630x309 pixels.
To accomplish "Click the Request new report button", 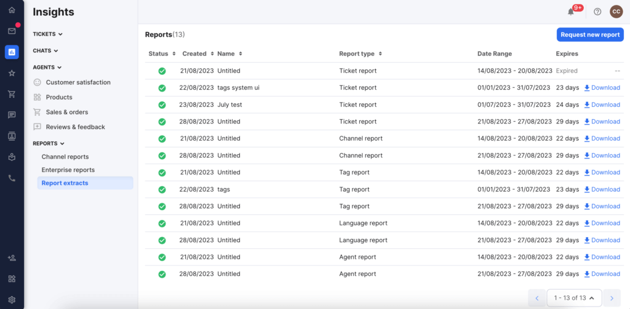I will coord(590,34).
